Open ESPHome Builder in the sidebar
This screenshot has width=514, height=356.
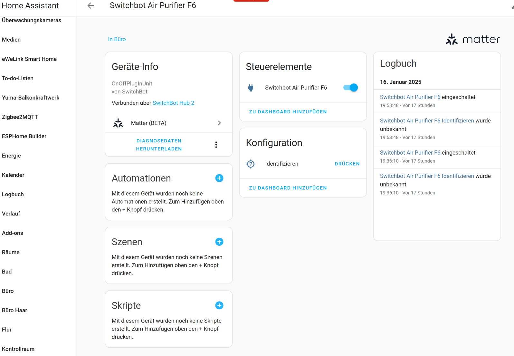click(24, 136)
